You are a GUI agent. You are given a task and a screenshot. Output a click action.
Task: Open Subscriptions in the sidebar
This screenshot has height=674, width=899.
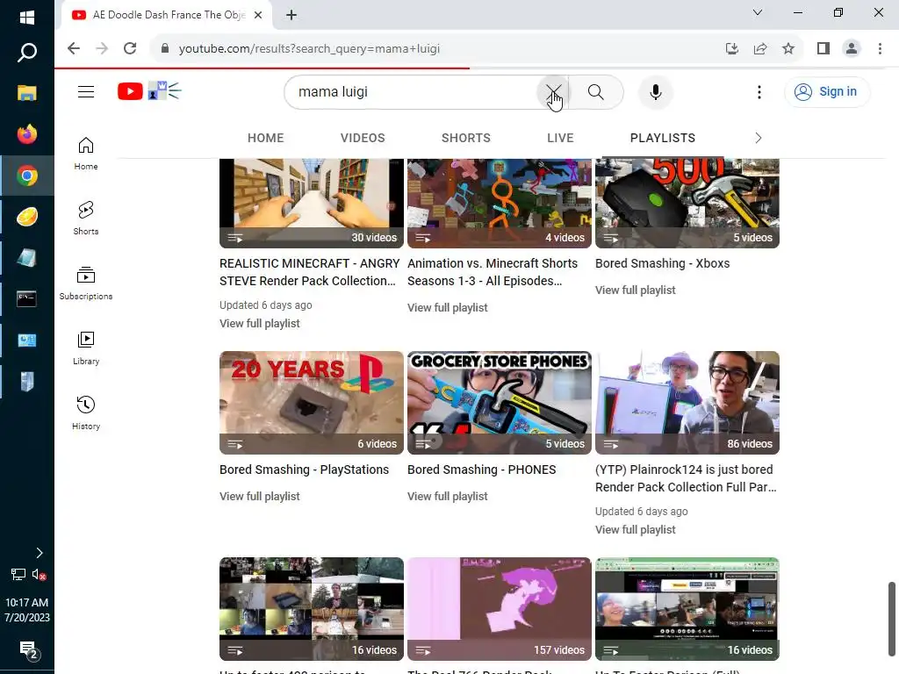[x=86, y=283]
